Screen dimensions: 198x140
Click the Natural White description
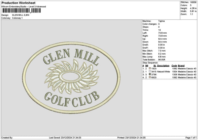point(164,72)
